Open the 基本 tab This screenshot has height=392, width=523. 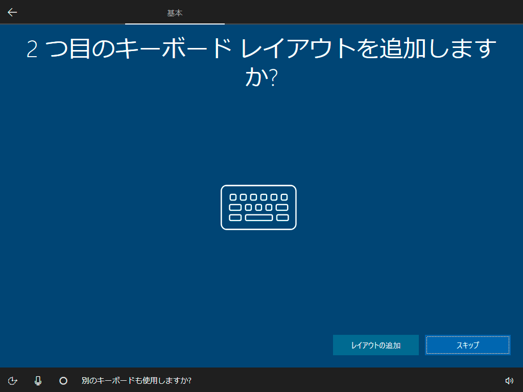point(175,13)
